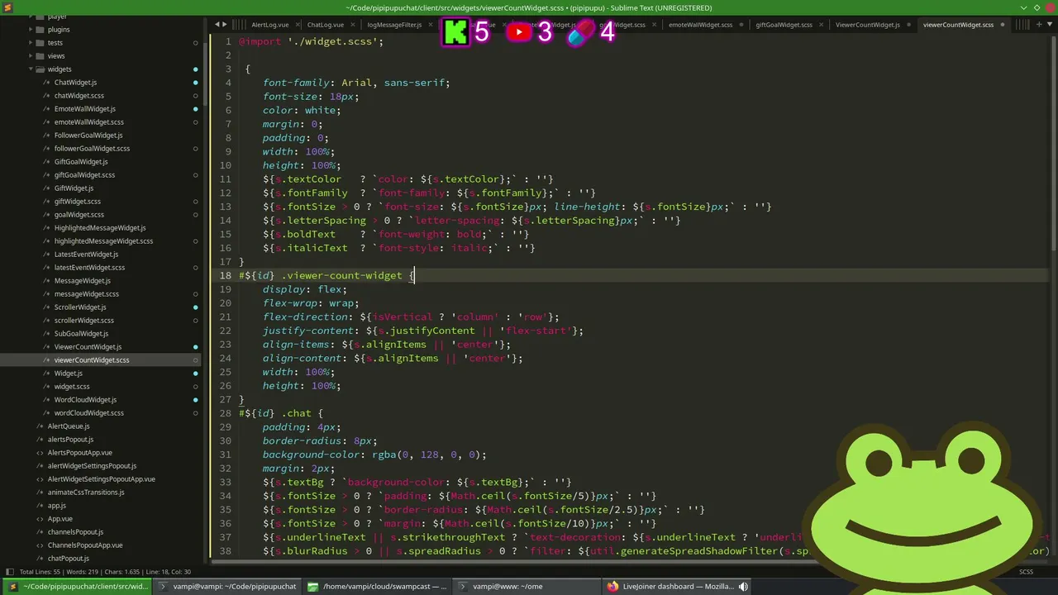Open alertWidgetSettingsPopout.js in the sidebar
Viewport: 1058px width, 595px height.
coord(93,466)
